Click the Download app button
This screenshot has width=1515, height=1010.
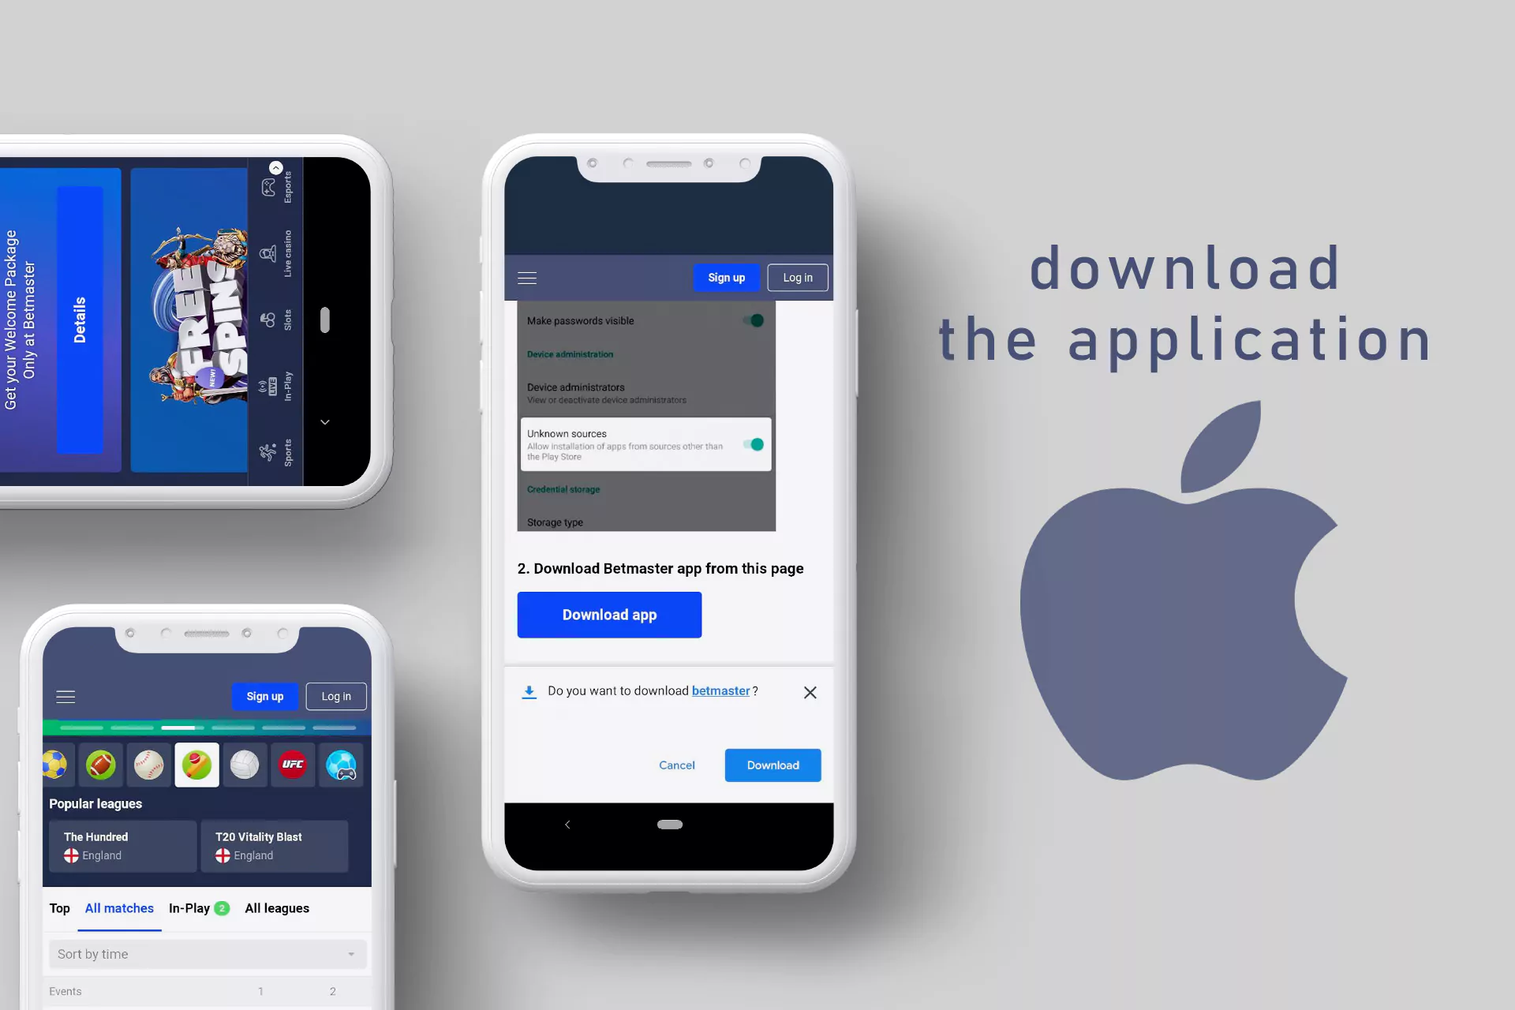pyautogui.click(x=610, y=615)
